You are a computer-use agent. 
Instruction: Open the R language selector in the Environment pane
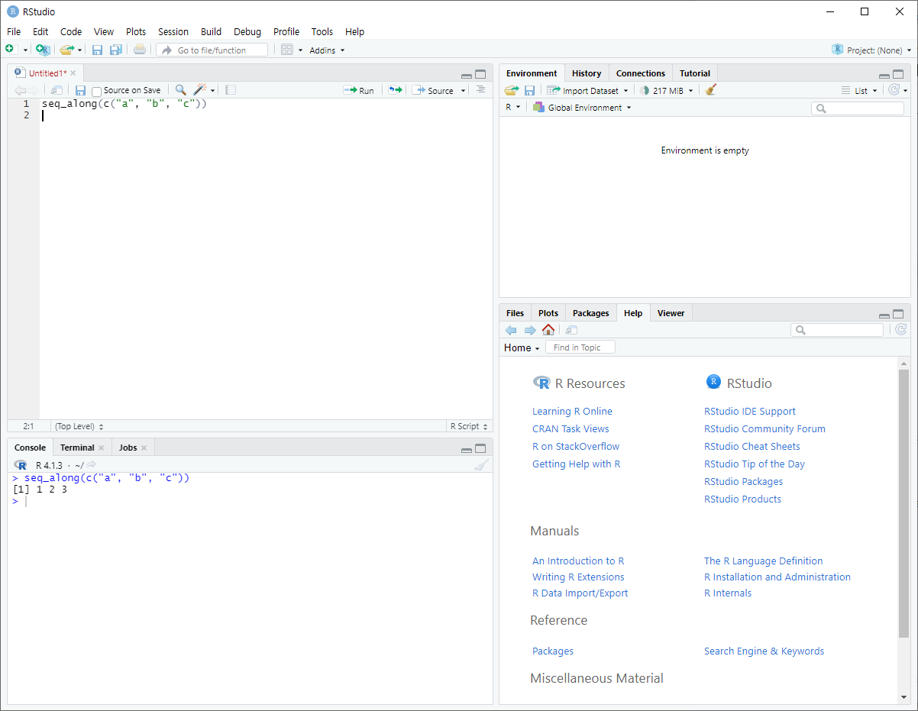tap(512, 108)
